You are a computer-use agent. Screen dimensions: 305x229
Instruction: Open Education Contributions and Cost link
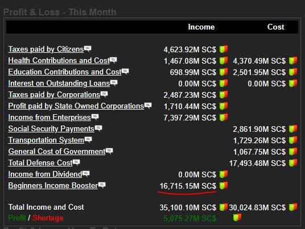pyautogui.click(x=65, y=72)
